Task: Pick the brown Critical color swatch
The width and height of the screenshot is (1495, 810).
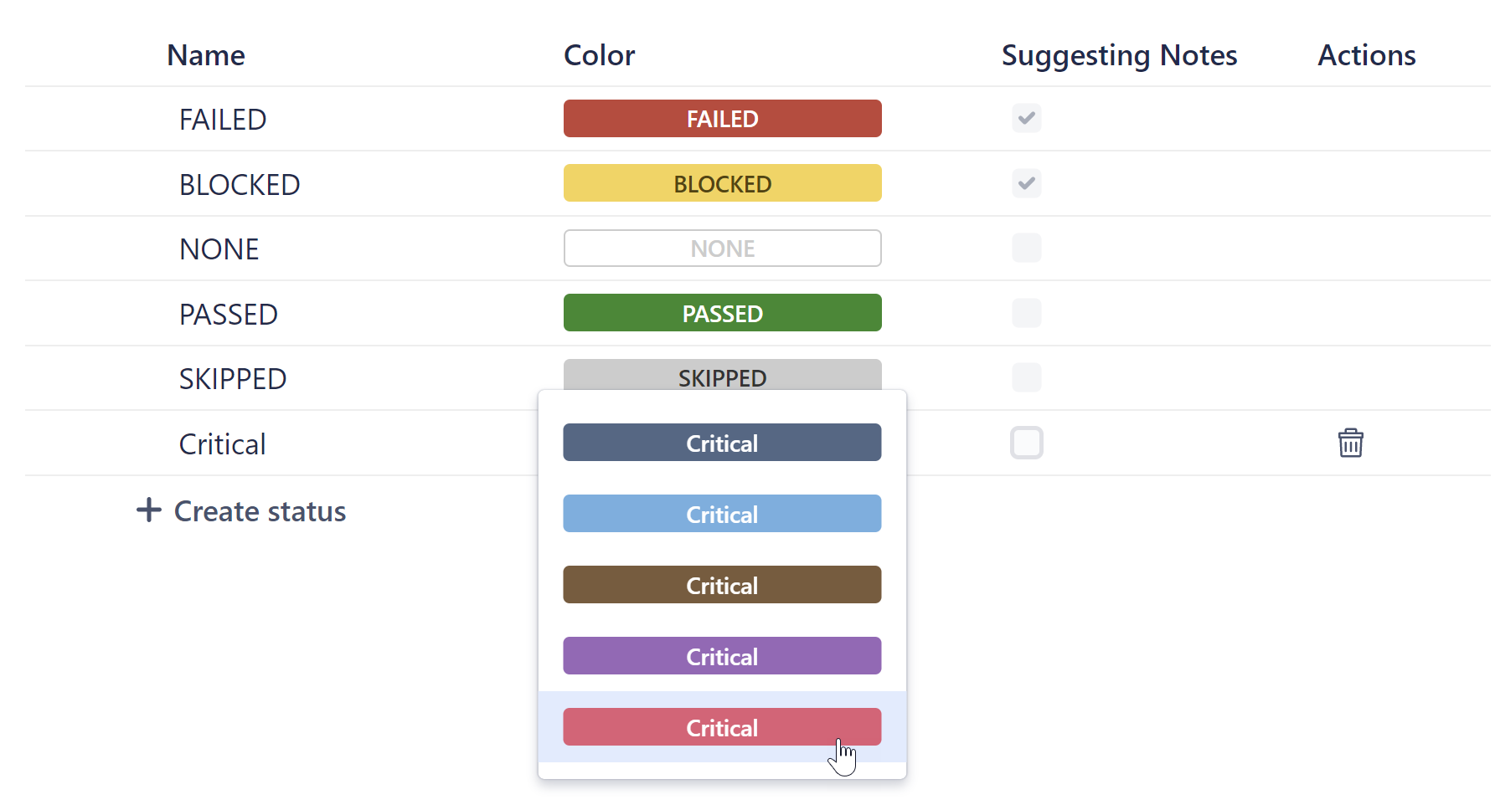Action: 722,584
